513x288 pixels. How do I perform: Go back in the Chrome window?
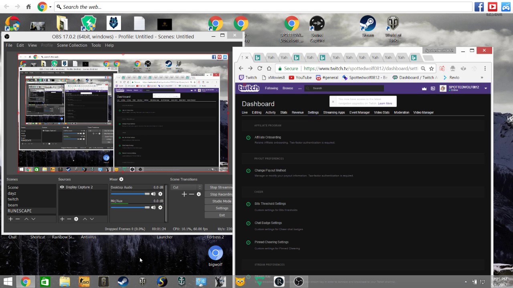241,68
